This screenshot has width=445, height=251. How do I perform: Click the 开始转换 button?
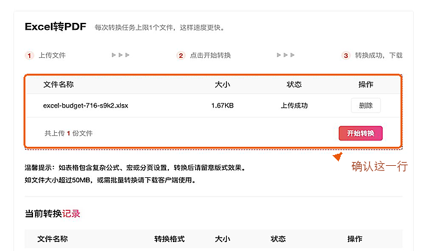pos(360,133)
